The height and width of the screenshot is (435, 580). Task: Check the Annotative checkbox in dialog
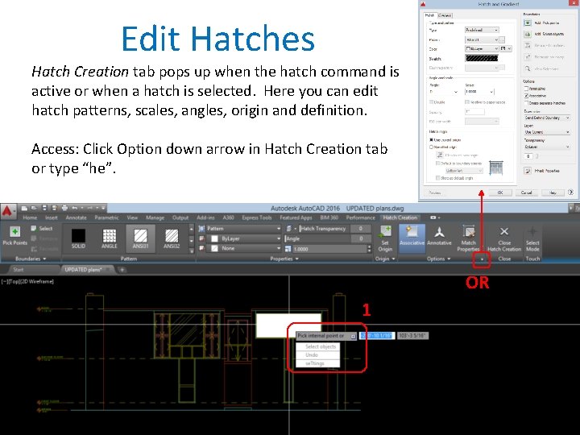(526, 89)
